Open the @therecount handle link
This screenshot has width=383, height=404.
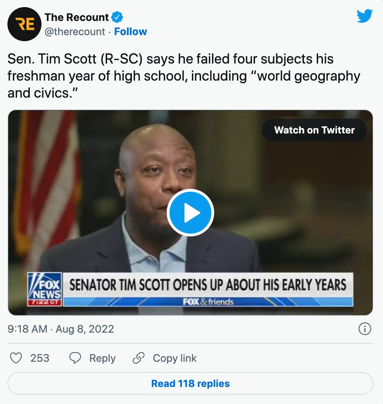click(75, 32)
